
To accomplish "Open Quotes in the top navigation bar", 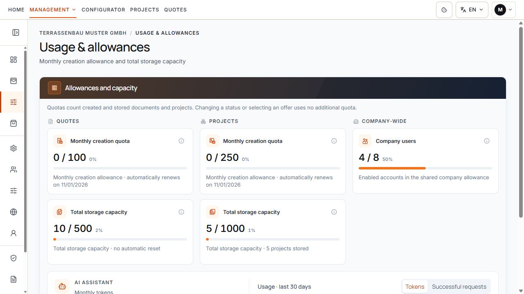I will coord(175,9).
